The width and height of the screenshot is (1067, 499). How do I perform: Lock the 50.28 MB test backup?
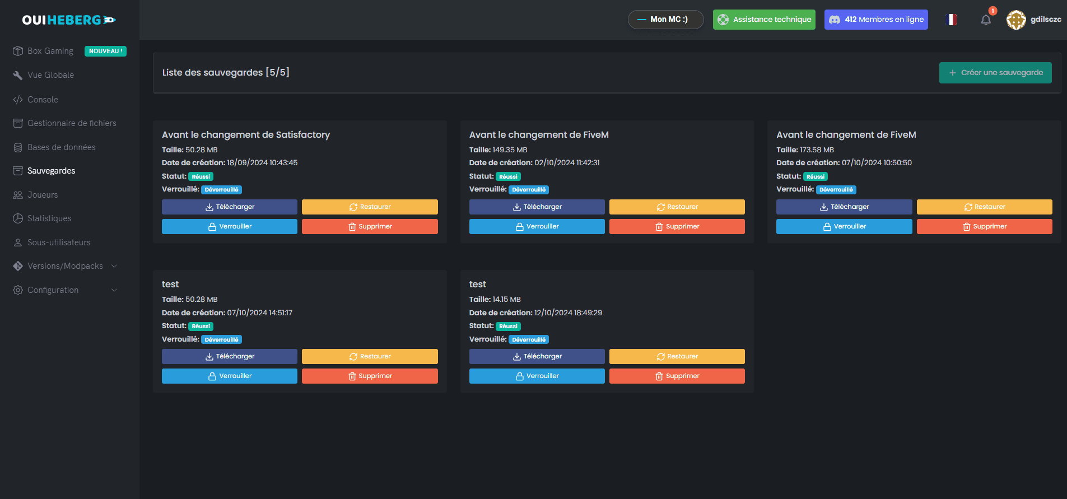(x=230, y=376)
